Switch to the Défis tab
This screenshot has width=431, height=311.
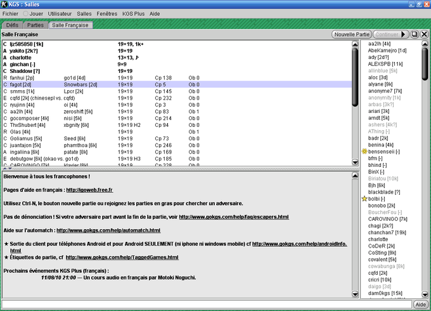tap(12, 25)
